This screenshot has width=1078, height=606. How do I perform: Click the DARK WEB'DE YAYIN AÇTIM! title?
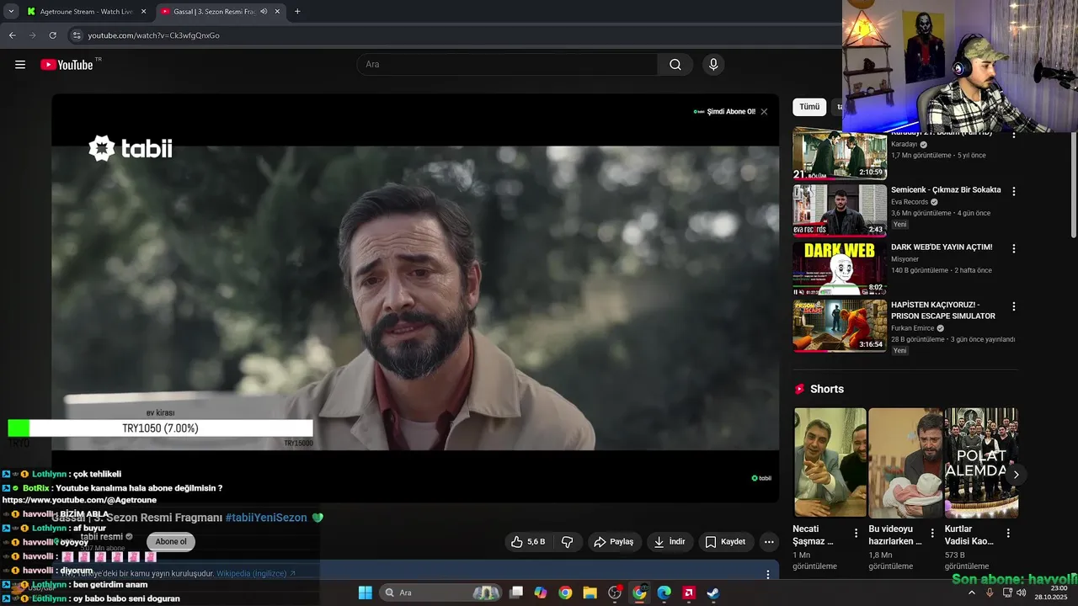coord(942,247)
